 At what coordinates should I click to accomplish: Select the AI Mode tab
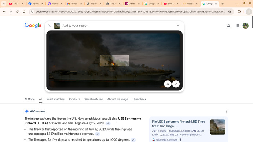click(x=30, y=99)
